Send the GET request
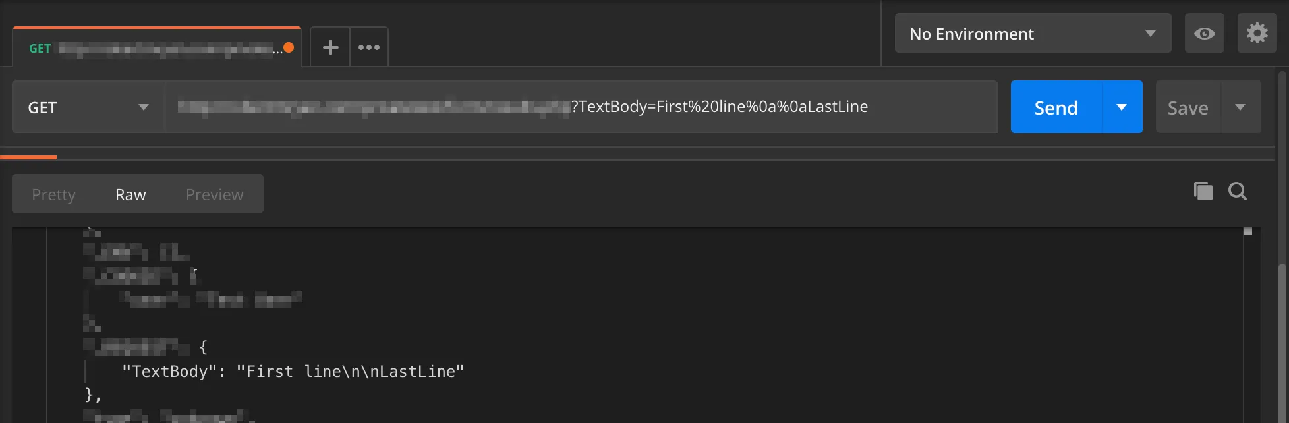The width and height of the screenshot is (1289, 423). coord(1056,107)
